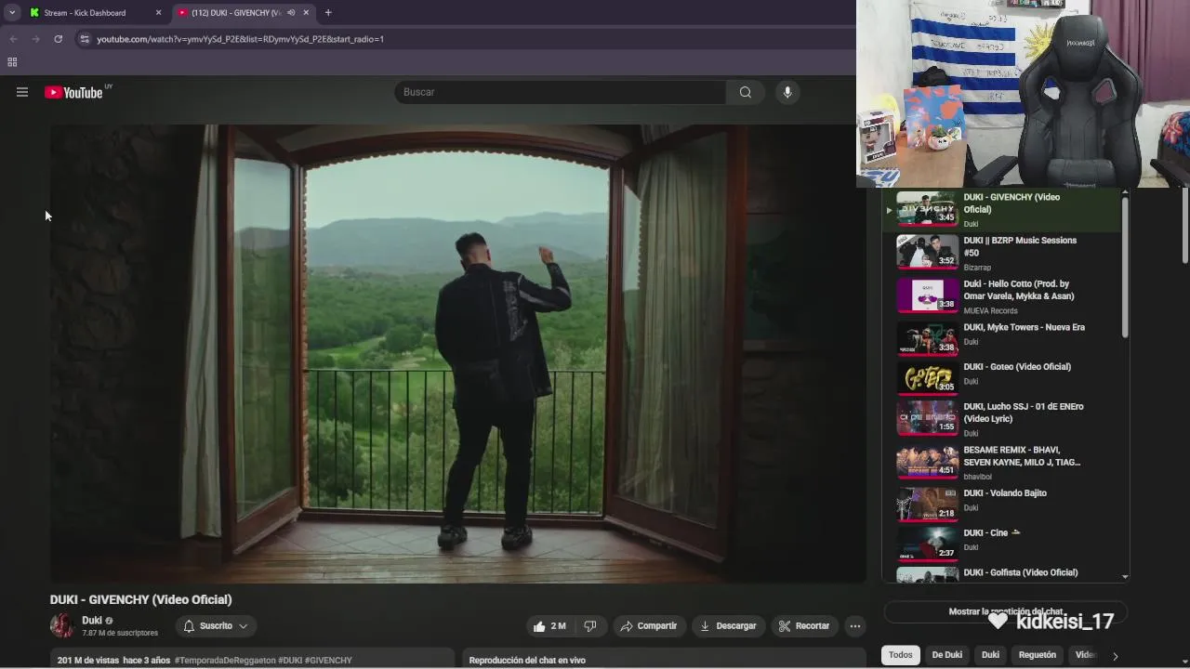Open Duki's channel avatar
The image size is (1190, 669).
pos(62,625)
